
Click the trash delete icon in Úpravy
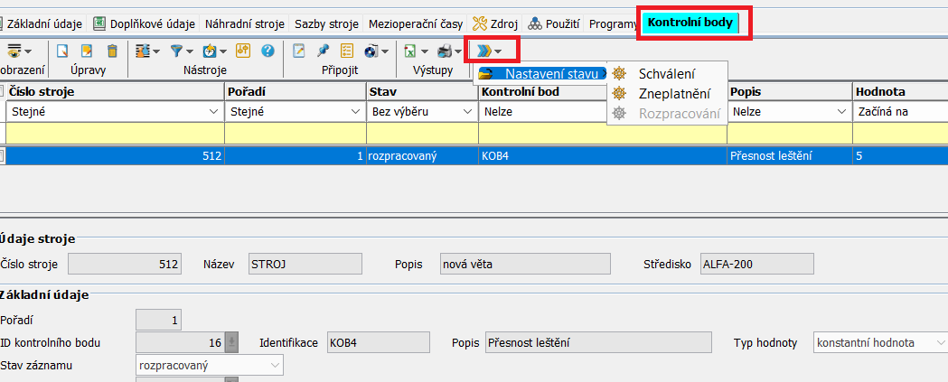point(112,51)
